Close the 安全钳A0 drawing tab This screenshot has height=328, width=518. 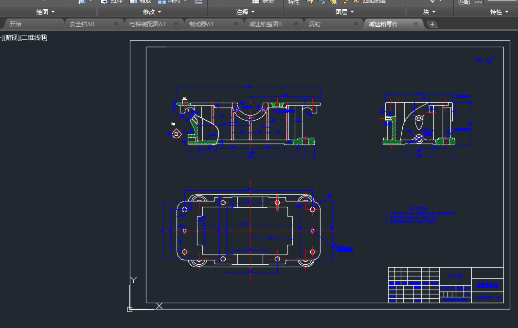[x=116, y=24]
